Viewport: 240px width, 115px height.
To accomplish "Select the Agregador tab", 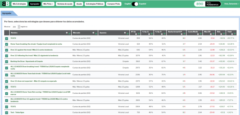I will (x=8, y=13).
